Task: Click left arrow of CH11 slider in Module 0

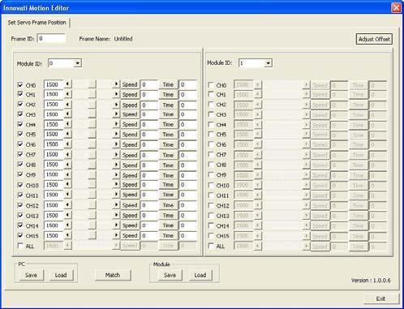Action: point(67,195)
